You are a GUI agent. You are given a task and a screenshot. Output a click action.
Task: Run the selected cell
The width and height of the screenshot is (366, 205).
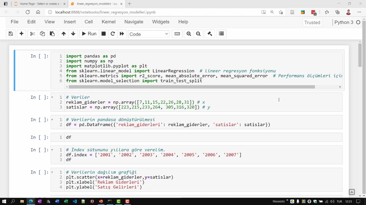click(89, 34)
